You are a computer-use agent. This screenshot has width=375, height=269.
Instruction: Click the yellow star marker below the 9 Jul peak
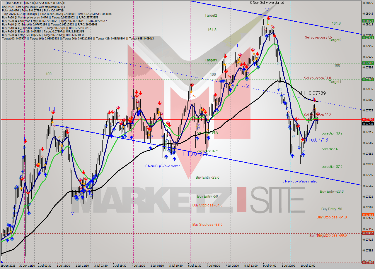point(268,24)
